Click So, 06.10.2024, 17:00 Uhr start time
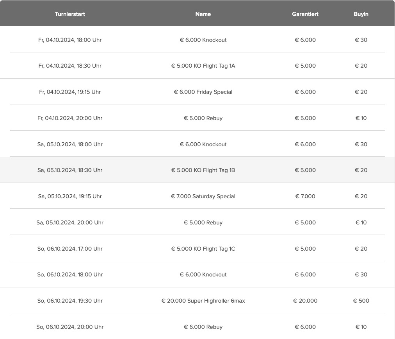 70,249
